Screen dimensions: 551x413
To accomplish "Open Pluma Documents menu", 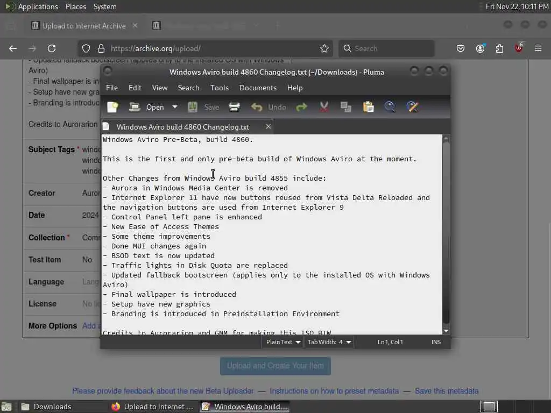I will [258, 88].
